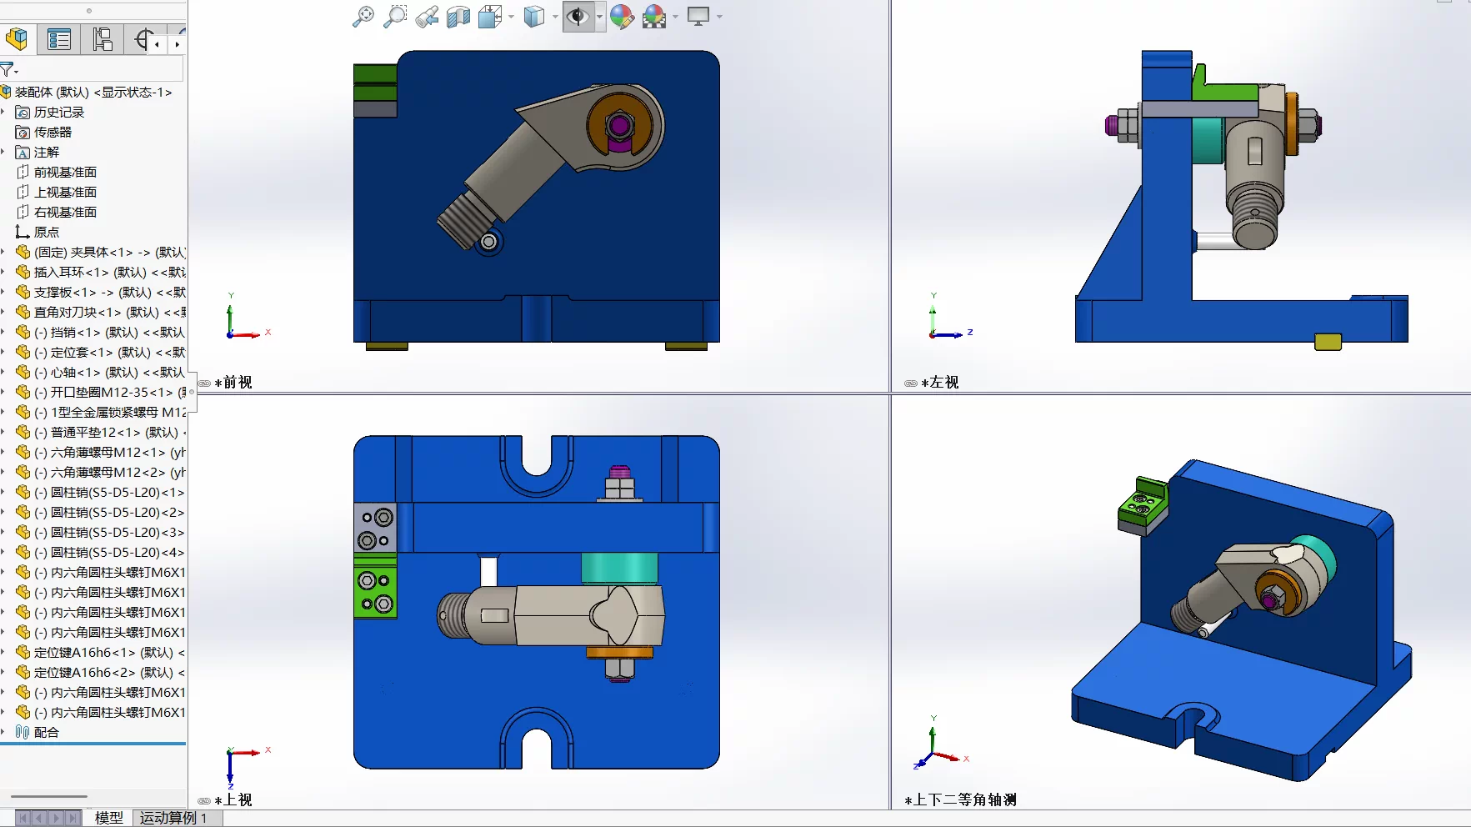Select the Zoom to Area tool

click(395, 17)
